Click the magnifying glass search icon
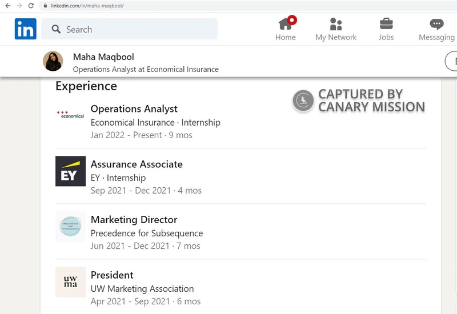 pyautogui.click(x=56, y=29)
